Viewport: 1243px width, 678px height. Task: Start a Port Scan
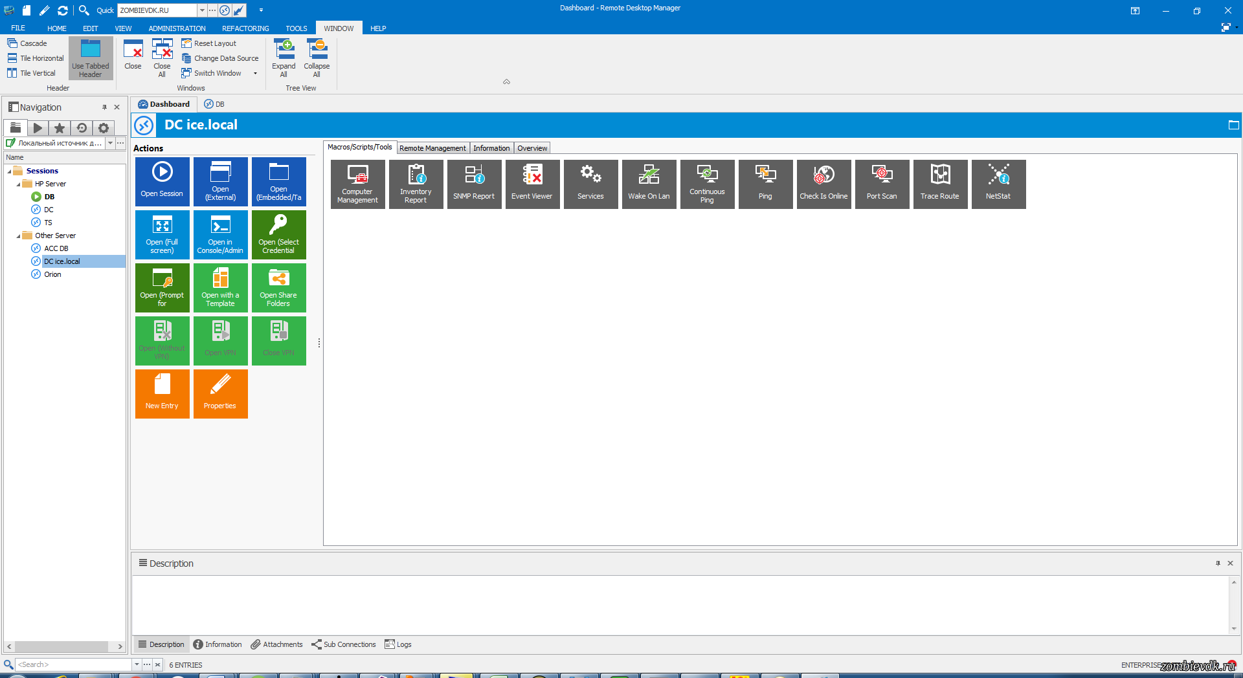tap(882, 184)
